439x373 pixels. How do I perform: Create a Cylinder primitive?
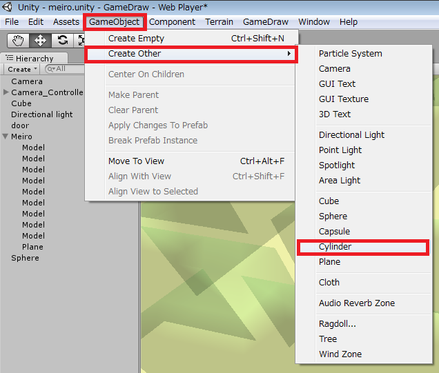tap(363, 247)
